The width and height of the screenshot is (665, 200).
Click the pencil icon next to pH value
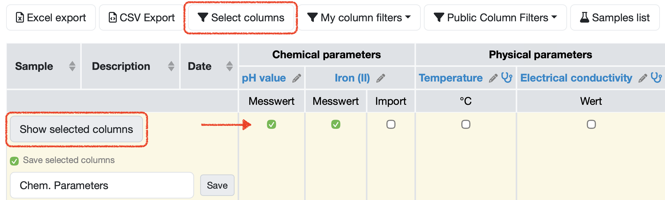coord(297,78)
